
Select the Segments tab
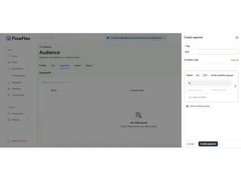[x=65, y=66]
